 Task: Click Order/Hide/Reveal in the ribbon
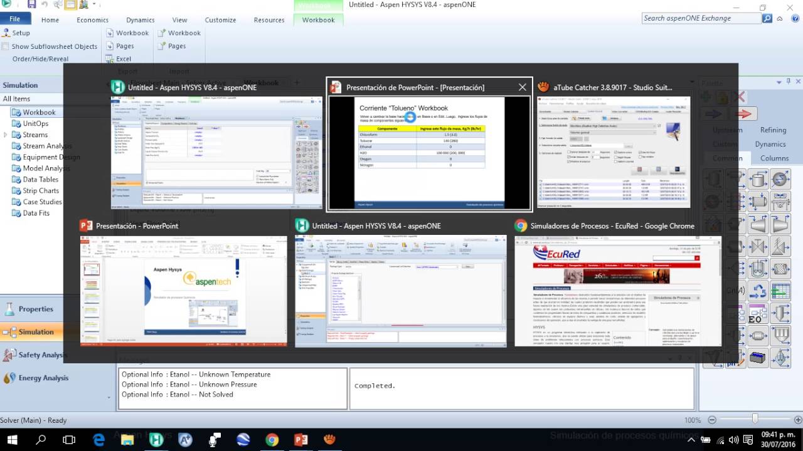(40, 59)
